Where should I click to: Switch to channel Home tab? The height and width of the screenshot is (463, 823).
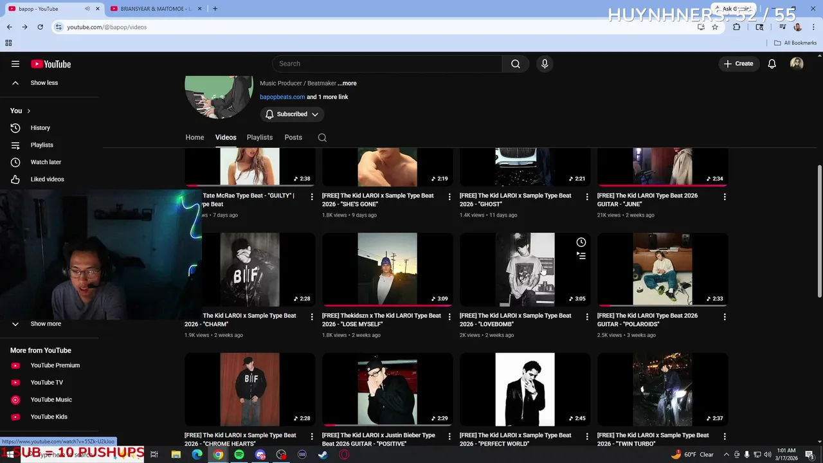195,137
